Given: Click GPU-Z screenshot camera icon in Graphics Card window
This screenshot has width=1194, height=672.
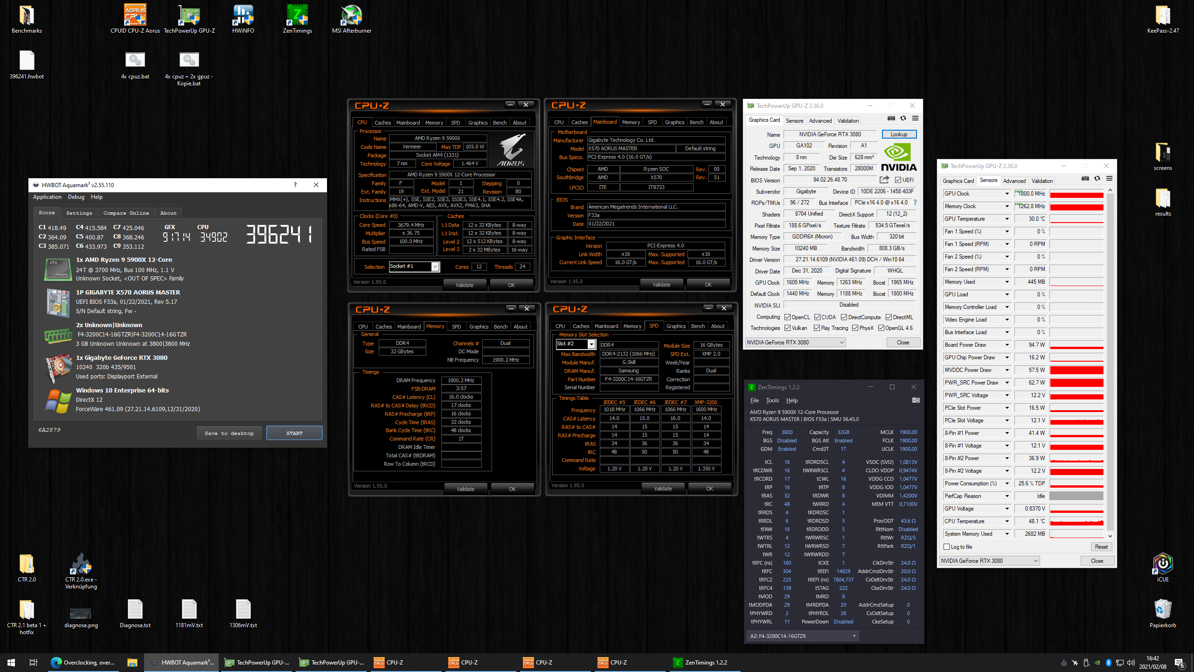Looking at the screenshot, I should 891,119.
